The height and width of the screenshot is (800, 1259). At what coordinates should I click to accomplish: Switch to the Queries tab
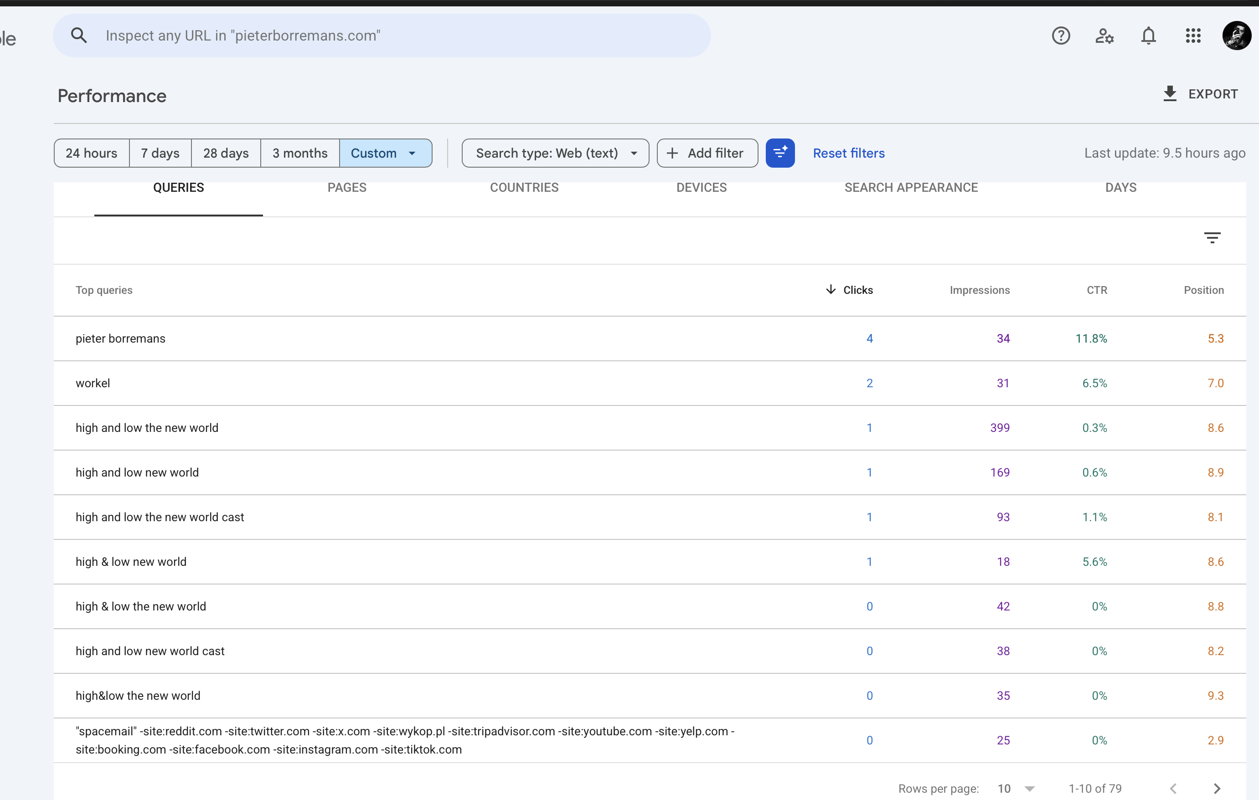178,188
